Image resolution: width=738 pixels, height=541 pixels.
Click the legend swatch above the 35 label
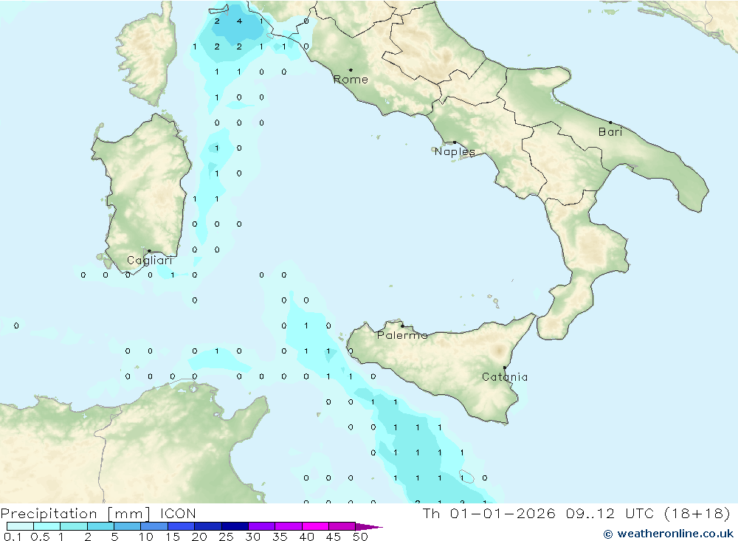tap(288, 526)
